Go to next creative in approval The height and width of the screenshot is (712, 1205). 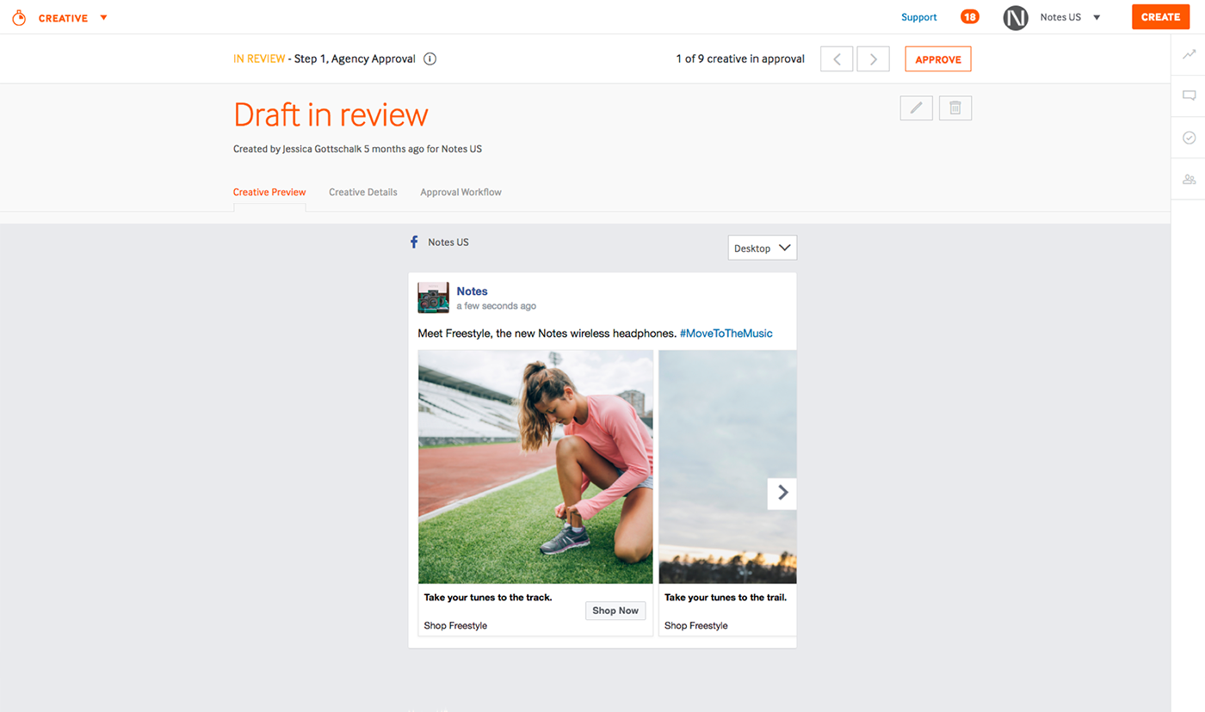click(x=873, y=59)
